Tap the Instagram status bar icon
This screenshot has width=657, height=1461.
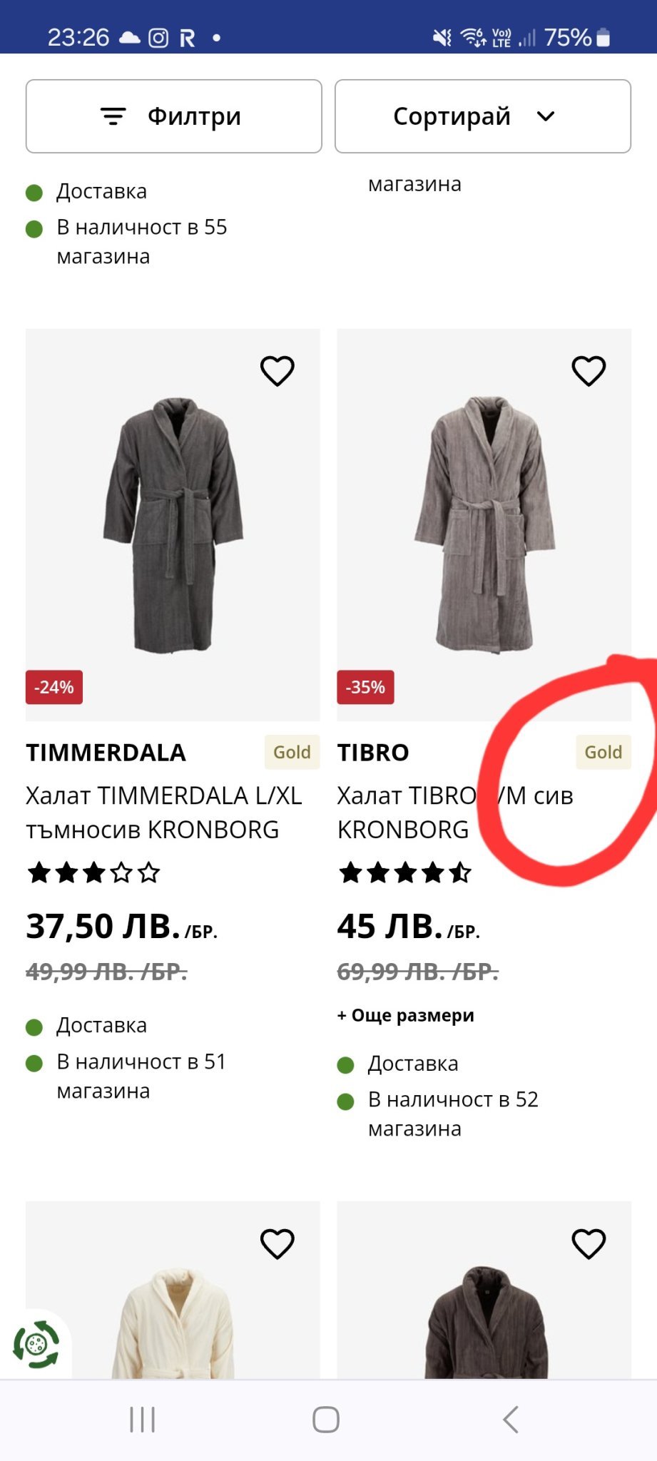[158, 38]
